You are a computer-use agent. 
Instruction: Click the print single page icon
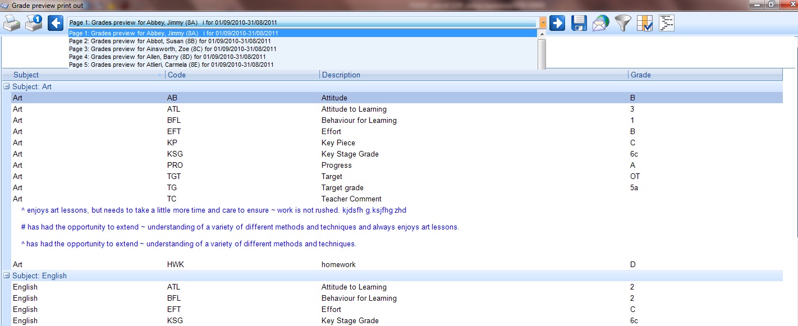pos(34,23)
